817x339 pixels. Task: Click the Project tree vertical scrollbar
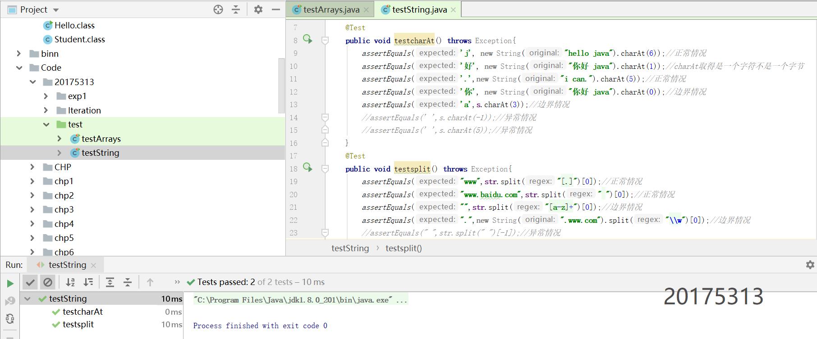[x=282, y=86]
